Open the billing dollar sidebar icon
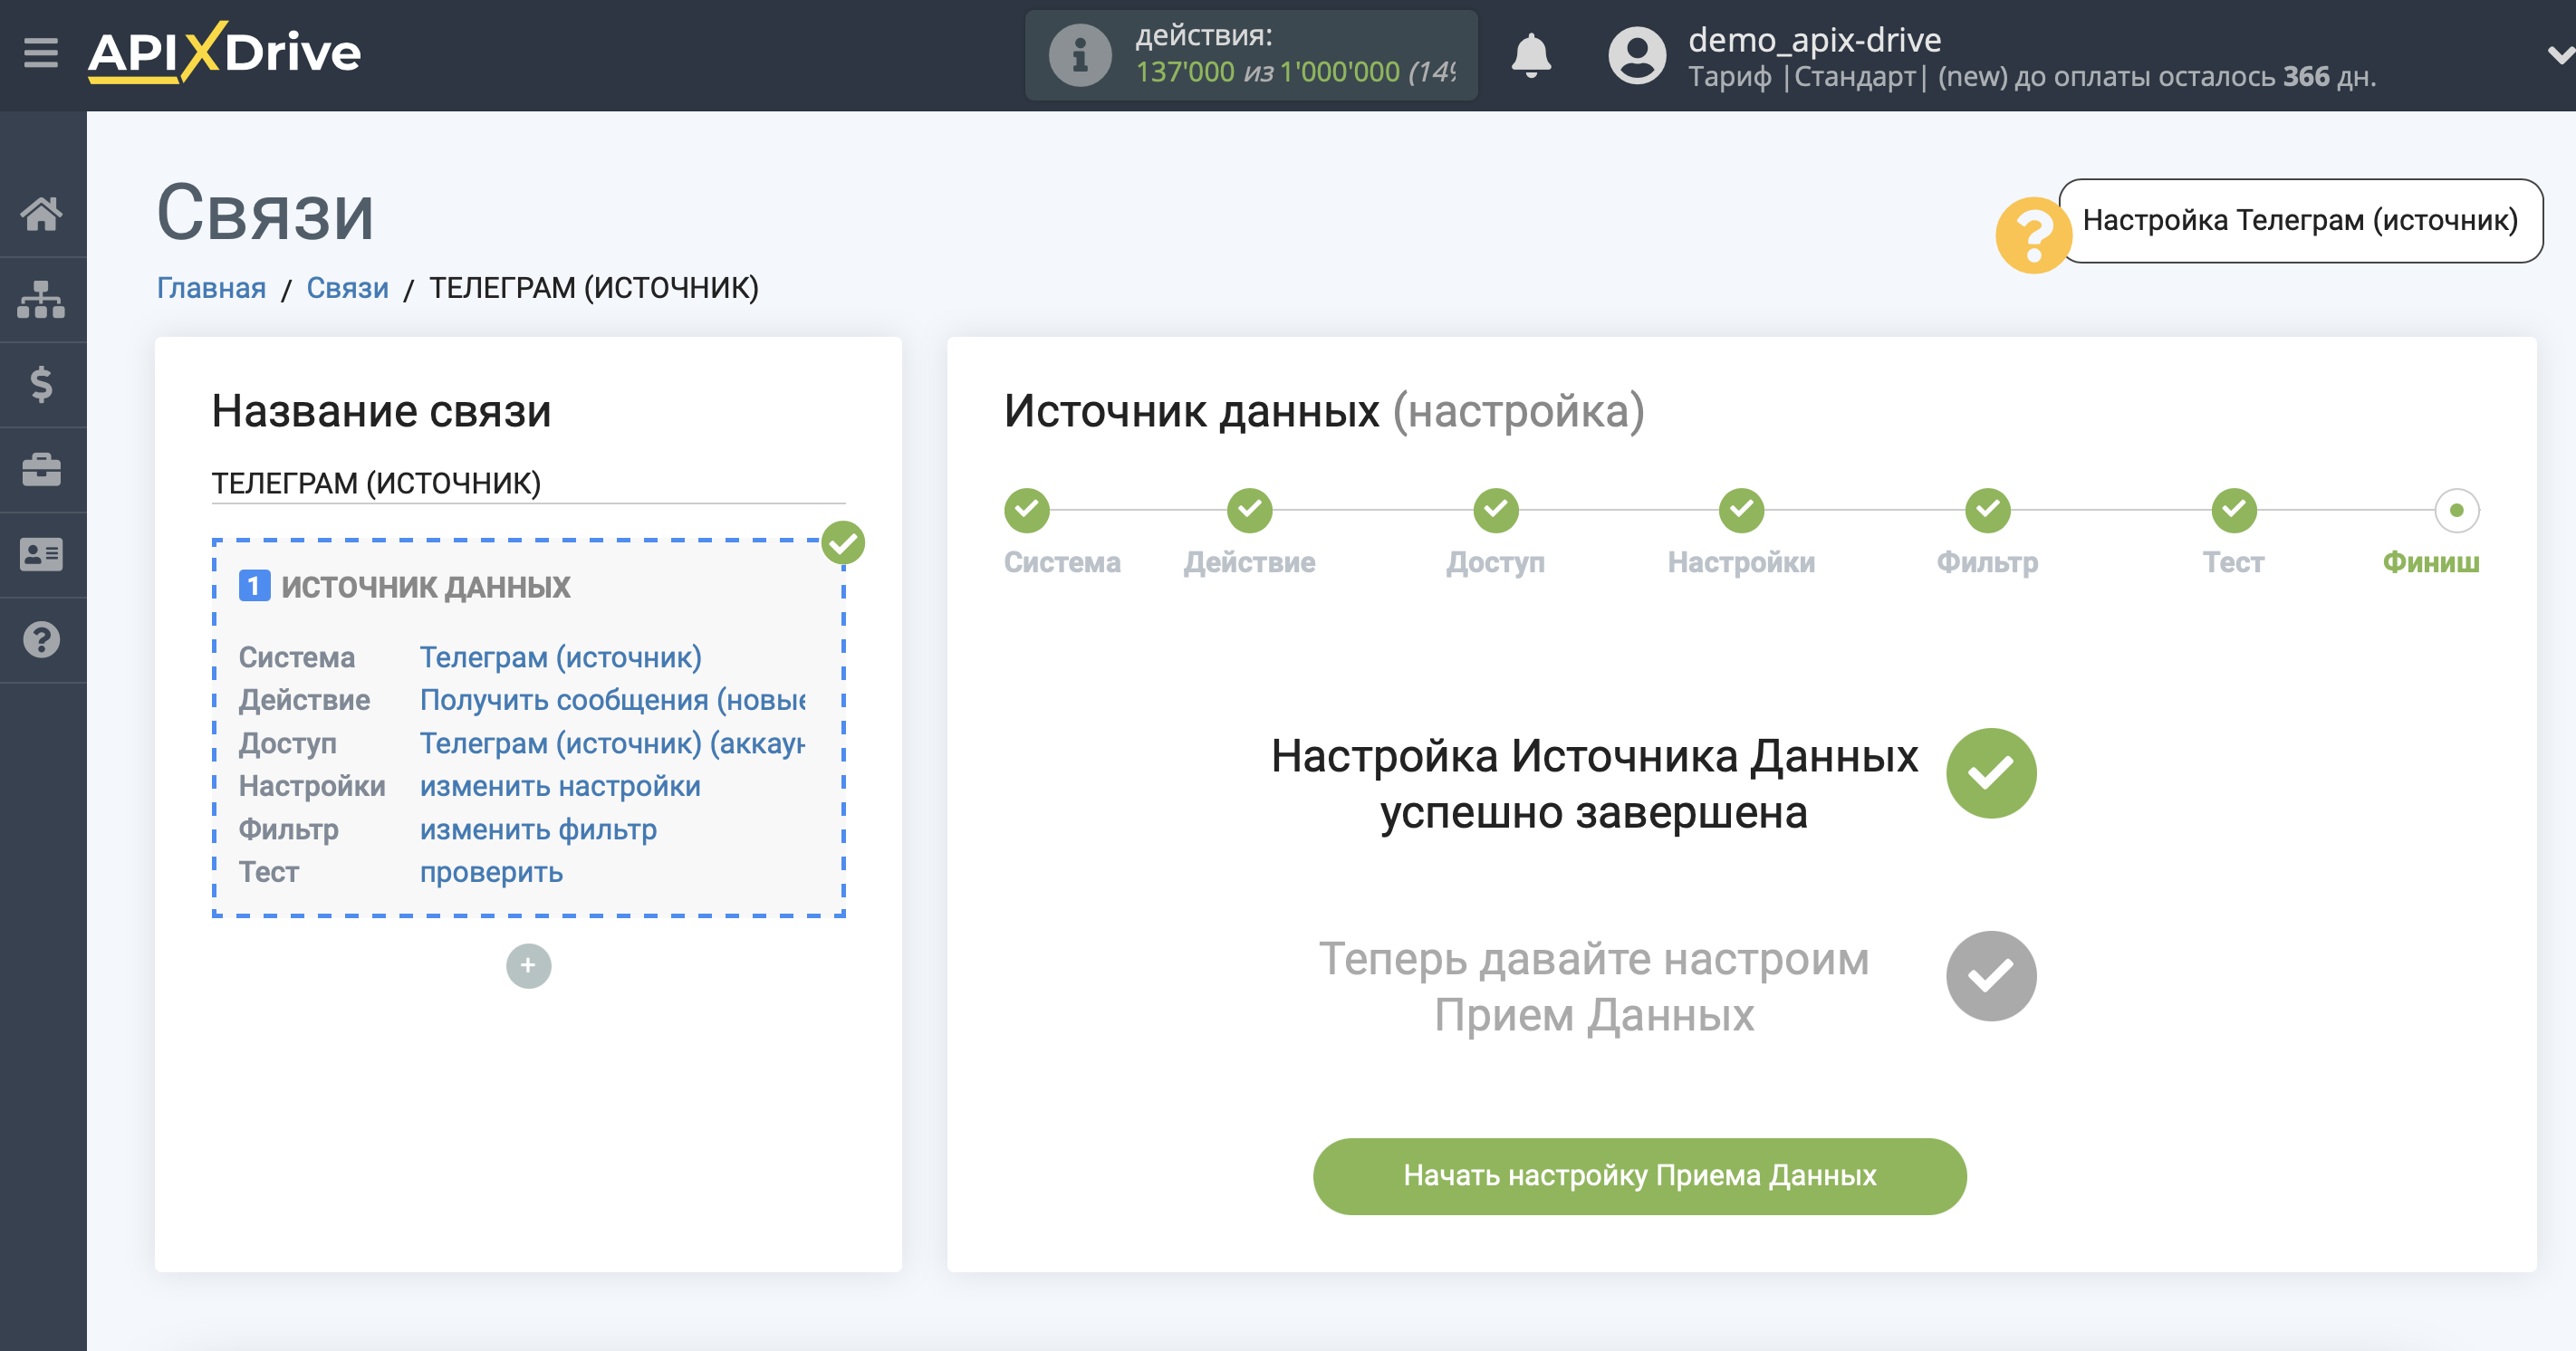Image resolution: width=2576 pixels, height=1351 pixels. (41, 384)
